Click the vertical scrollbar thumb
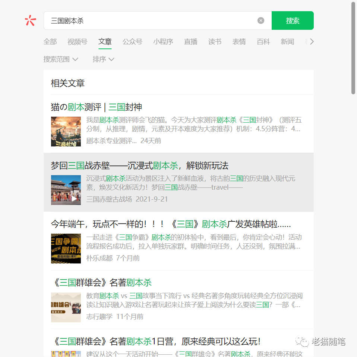The image size is (357, 357). [x=353, y=48]
